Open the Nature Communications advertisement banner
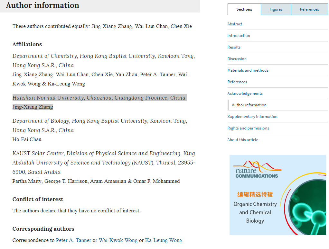329x249 pixels. pos(278,195)
